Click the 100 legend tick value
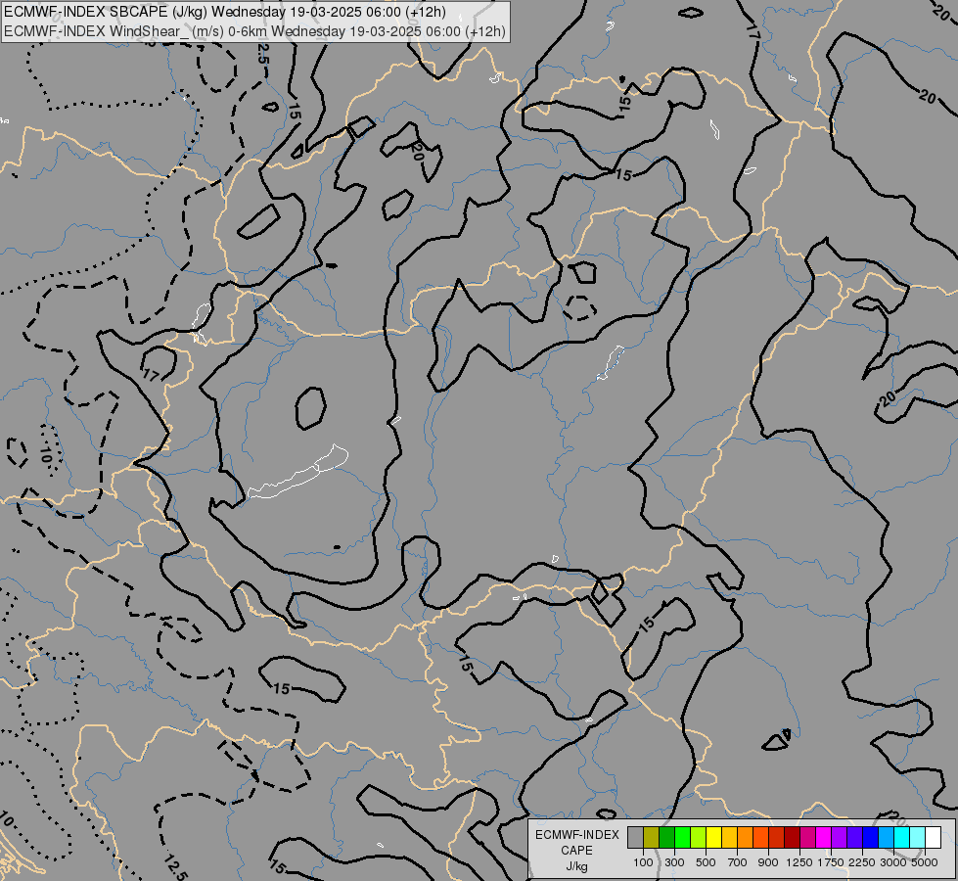The width and height of the screenshot is (958, 881). (643, 862)
